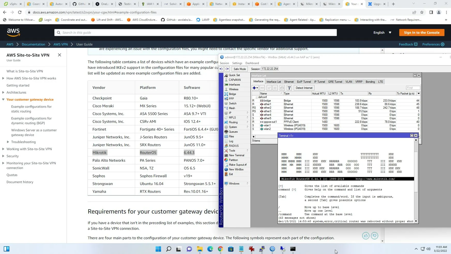Toggle Safe Mode in WinBox
The width and height of the screenshot is (451, 254).
[x=240, y=69]
